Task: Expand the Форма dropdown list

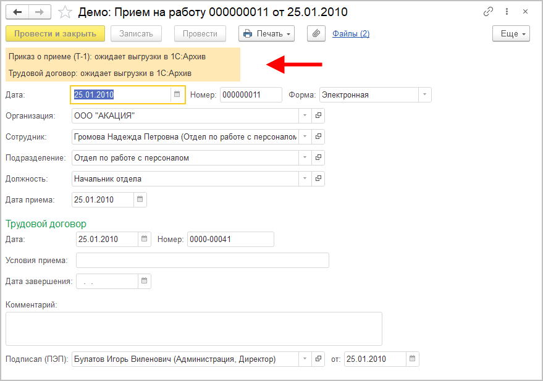Action: pyautogui.click(x=424, y=94)
